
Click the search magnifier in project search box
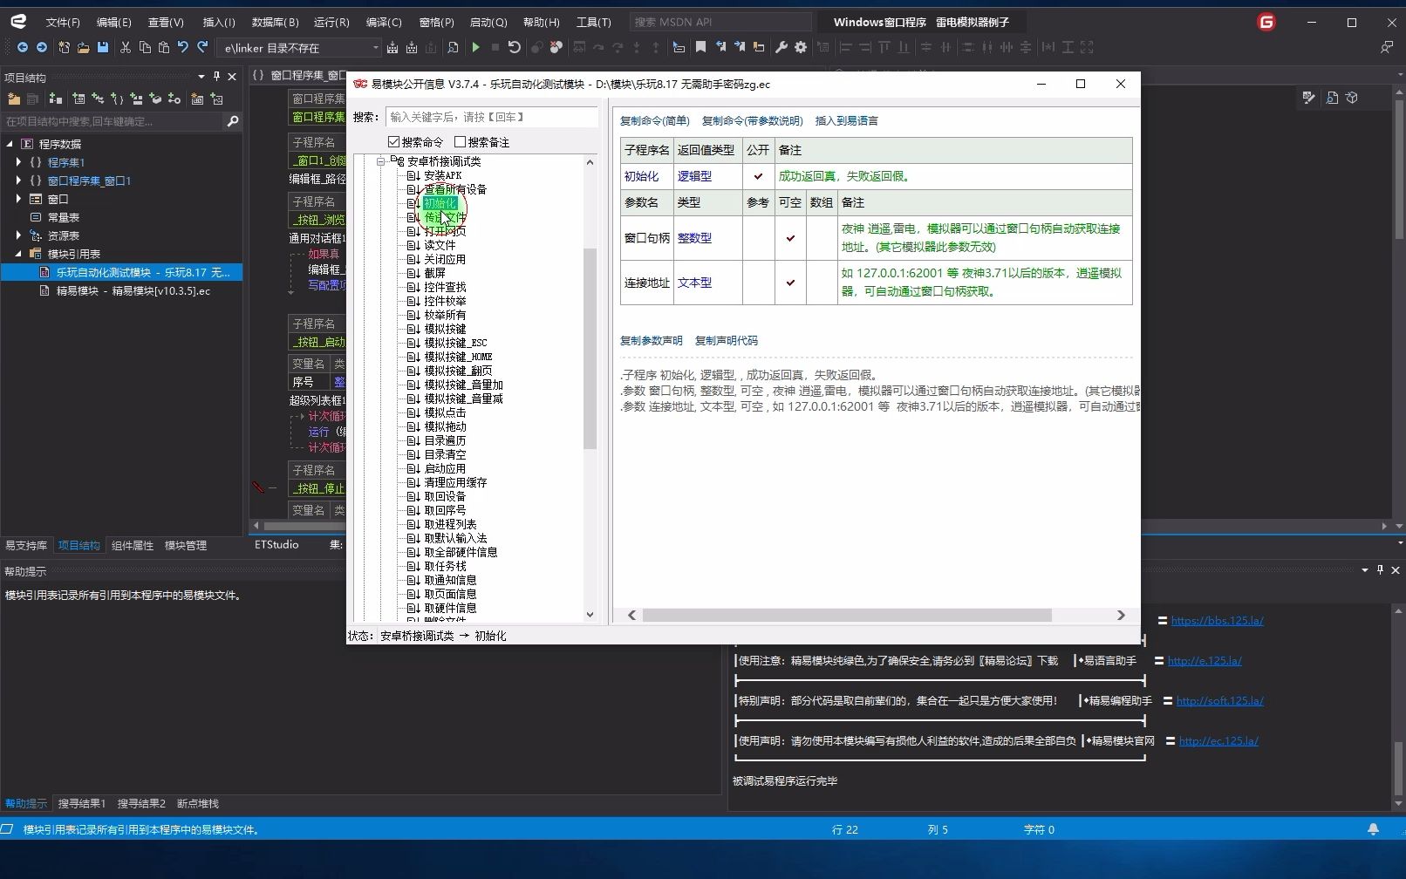[232, 121]
